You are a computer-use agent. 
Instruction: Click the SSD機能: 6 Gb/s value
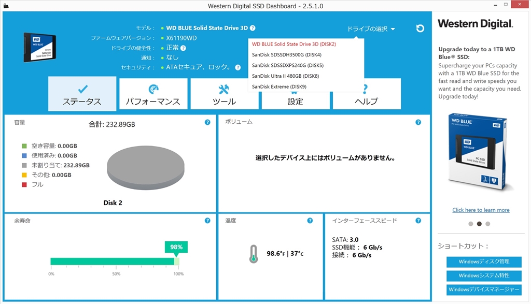[x=357, y=247]
